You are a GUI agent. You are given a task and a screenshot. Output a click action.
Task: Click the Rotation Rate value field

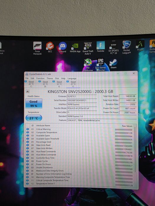tap(128, 104)
